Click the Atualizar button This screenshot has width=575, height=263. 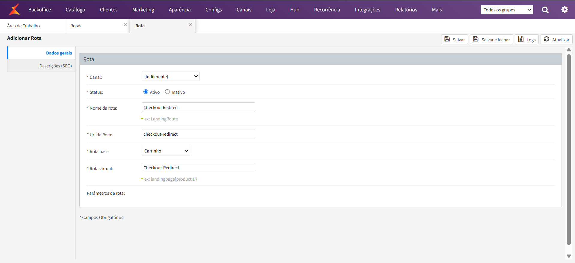pos(556,39)
